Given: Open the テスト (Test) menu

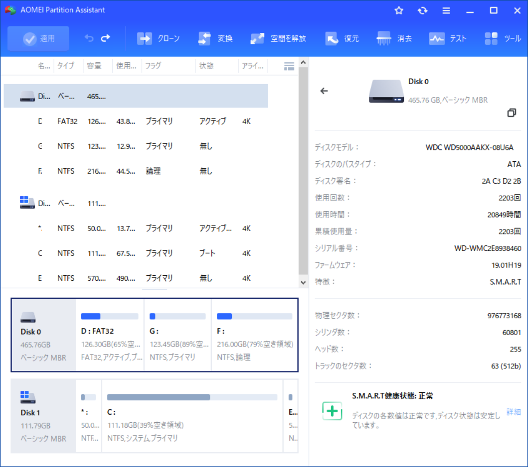Looking at the screenshot, I should point(448,38).
